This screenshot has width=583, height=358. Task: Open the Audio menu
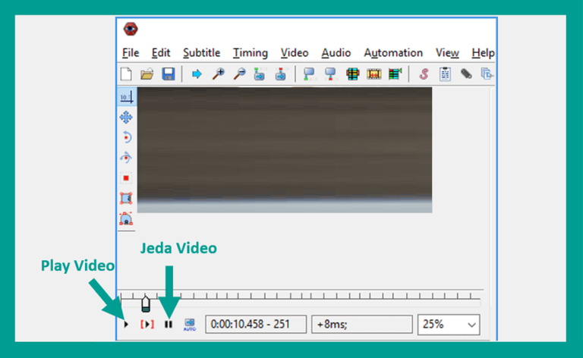pyautogui.click(x=336, y=53)
